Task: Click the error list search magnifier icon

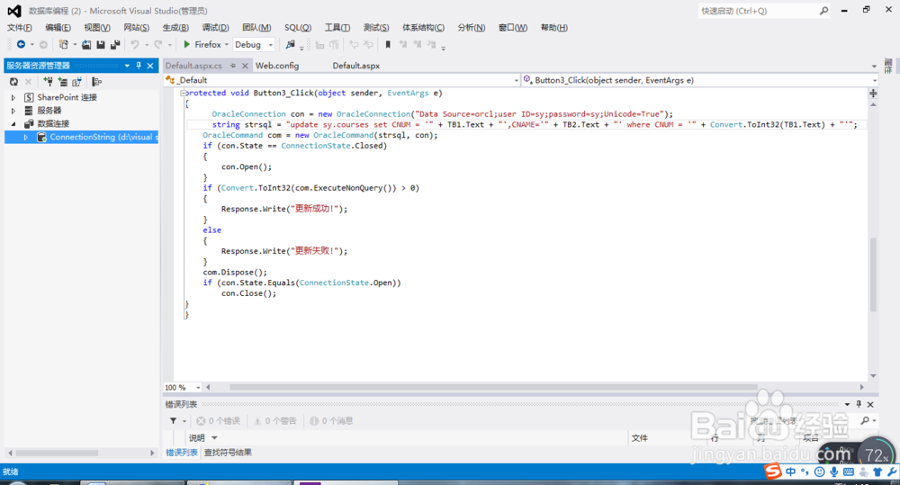Action: (865, 421)
